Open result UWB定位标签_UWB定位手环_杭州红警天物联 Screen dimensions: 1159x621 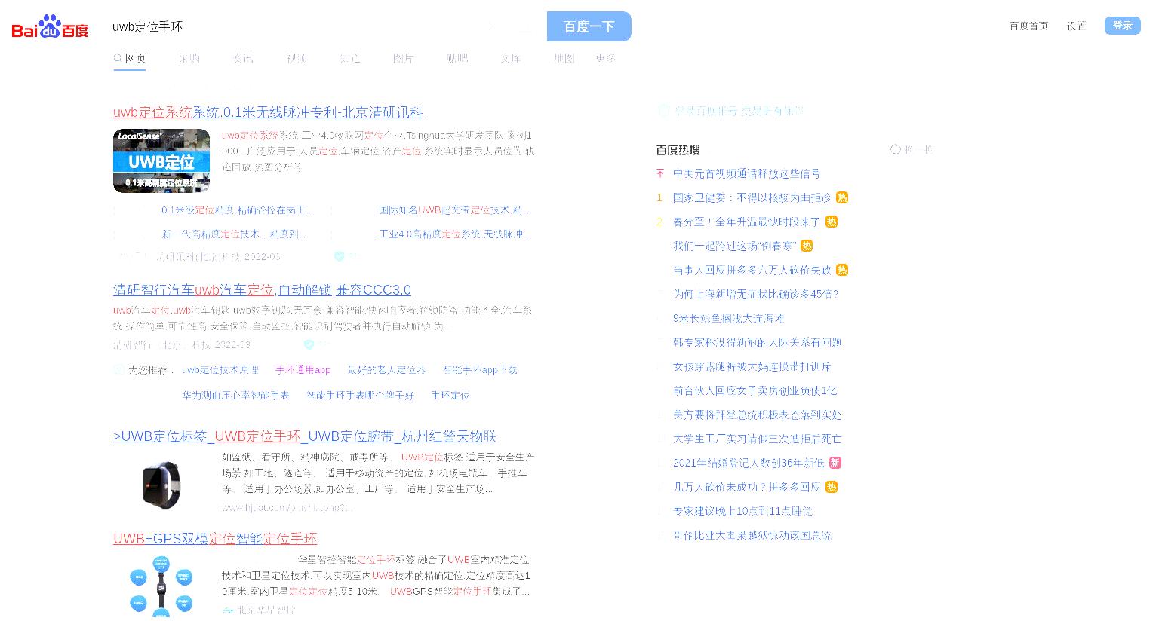coord(305,436)
